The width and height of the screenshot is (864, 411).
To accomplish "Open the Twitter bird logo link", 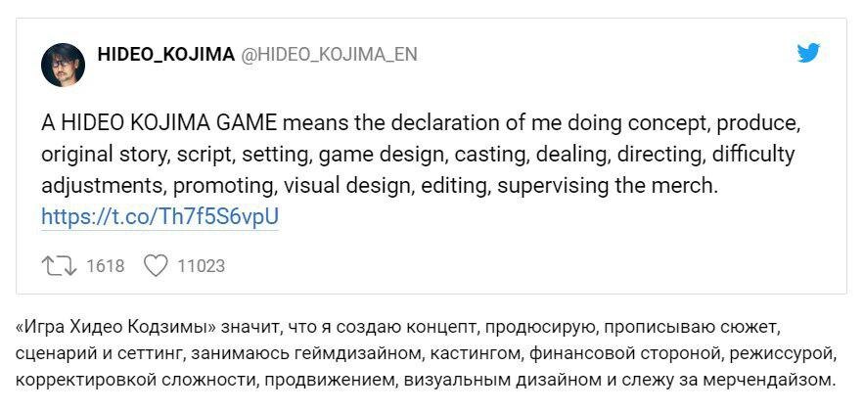I will [x=808, y=53].
